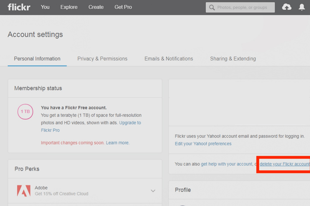Click the 1 TB storage badge

click(25, 112)
